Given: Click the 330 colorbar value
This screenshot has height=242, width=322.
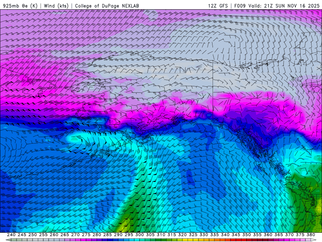Looking at the screenshot, I should coord(204,235).
